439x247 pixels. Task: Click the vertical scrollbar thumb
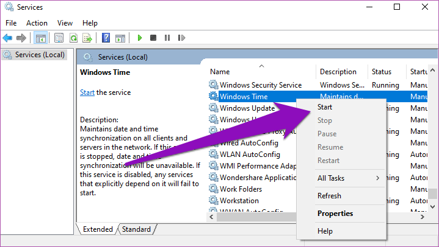click(432, 193)
